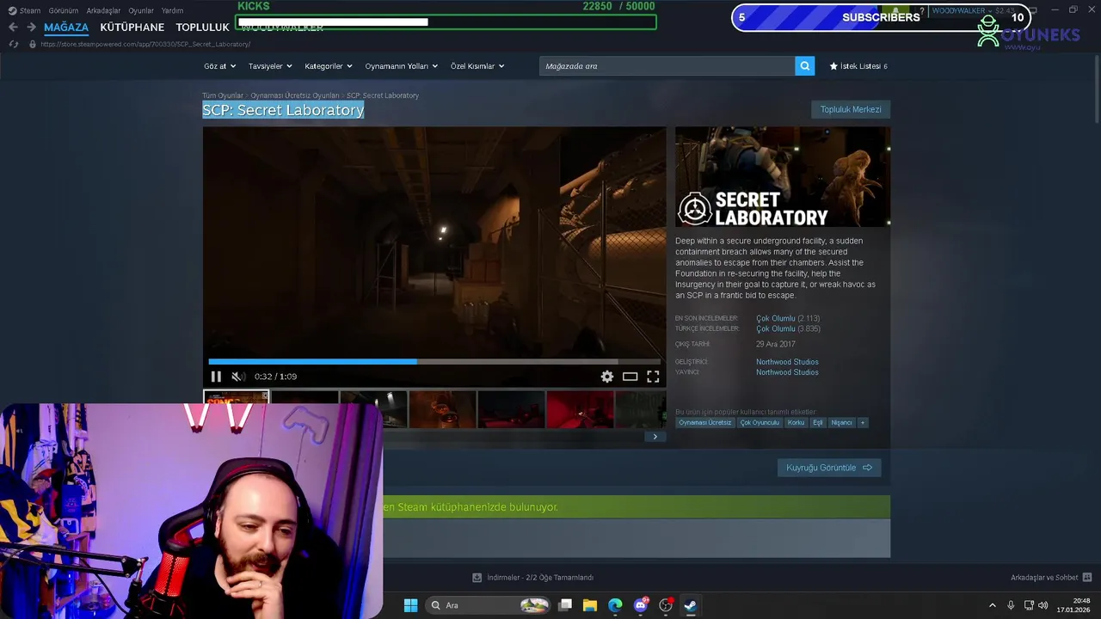
Task: Switch to TOPLULUK tab
Action: point(202,28)
